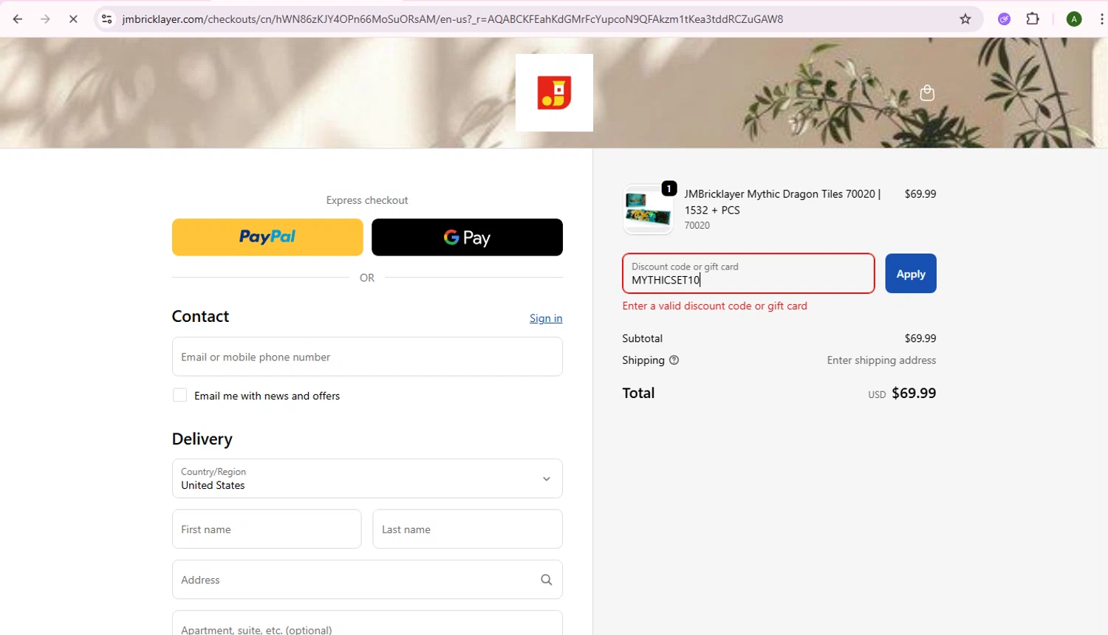
Task: Open the Extensions puzzle icon
Action: pos(1033,19)
